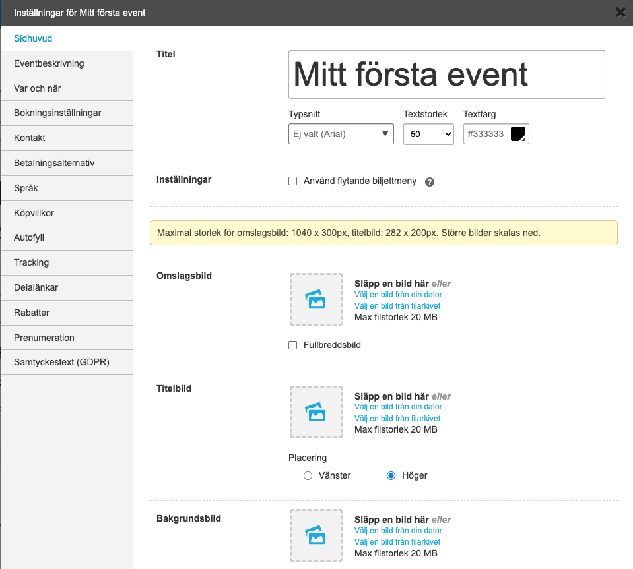Click Välj en bild från din dator for Bakgrundsbild
Screen dimensions: 633x569
pos(398,531)
